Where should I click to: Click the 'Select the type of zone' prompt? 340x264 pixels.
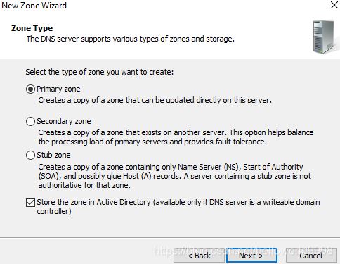[100, 72]
